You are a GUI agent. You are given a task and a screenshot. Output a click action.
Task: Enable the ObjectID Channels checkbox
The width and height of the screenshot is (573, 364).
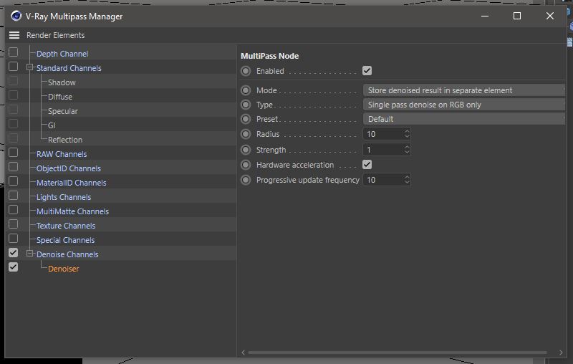[13, 167]
